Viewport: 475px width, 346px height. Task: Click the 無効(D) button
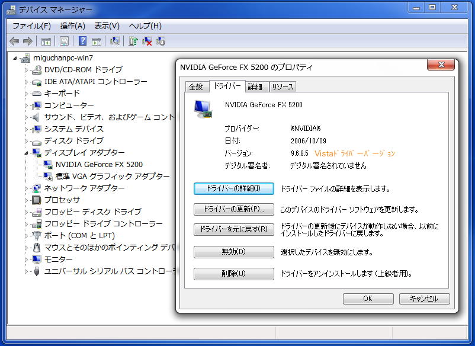[234, 252]
